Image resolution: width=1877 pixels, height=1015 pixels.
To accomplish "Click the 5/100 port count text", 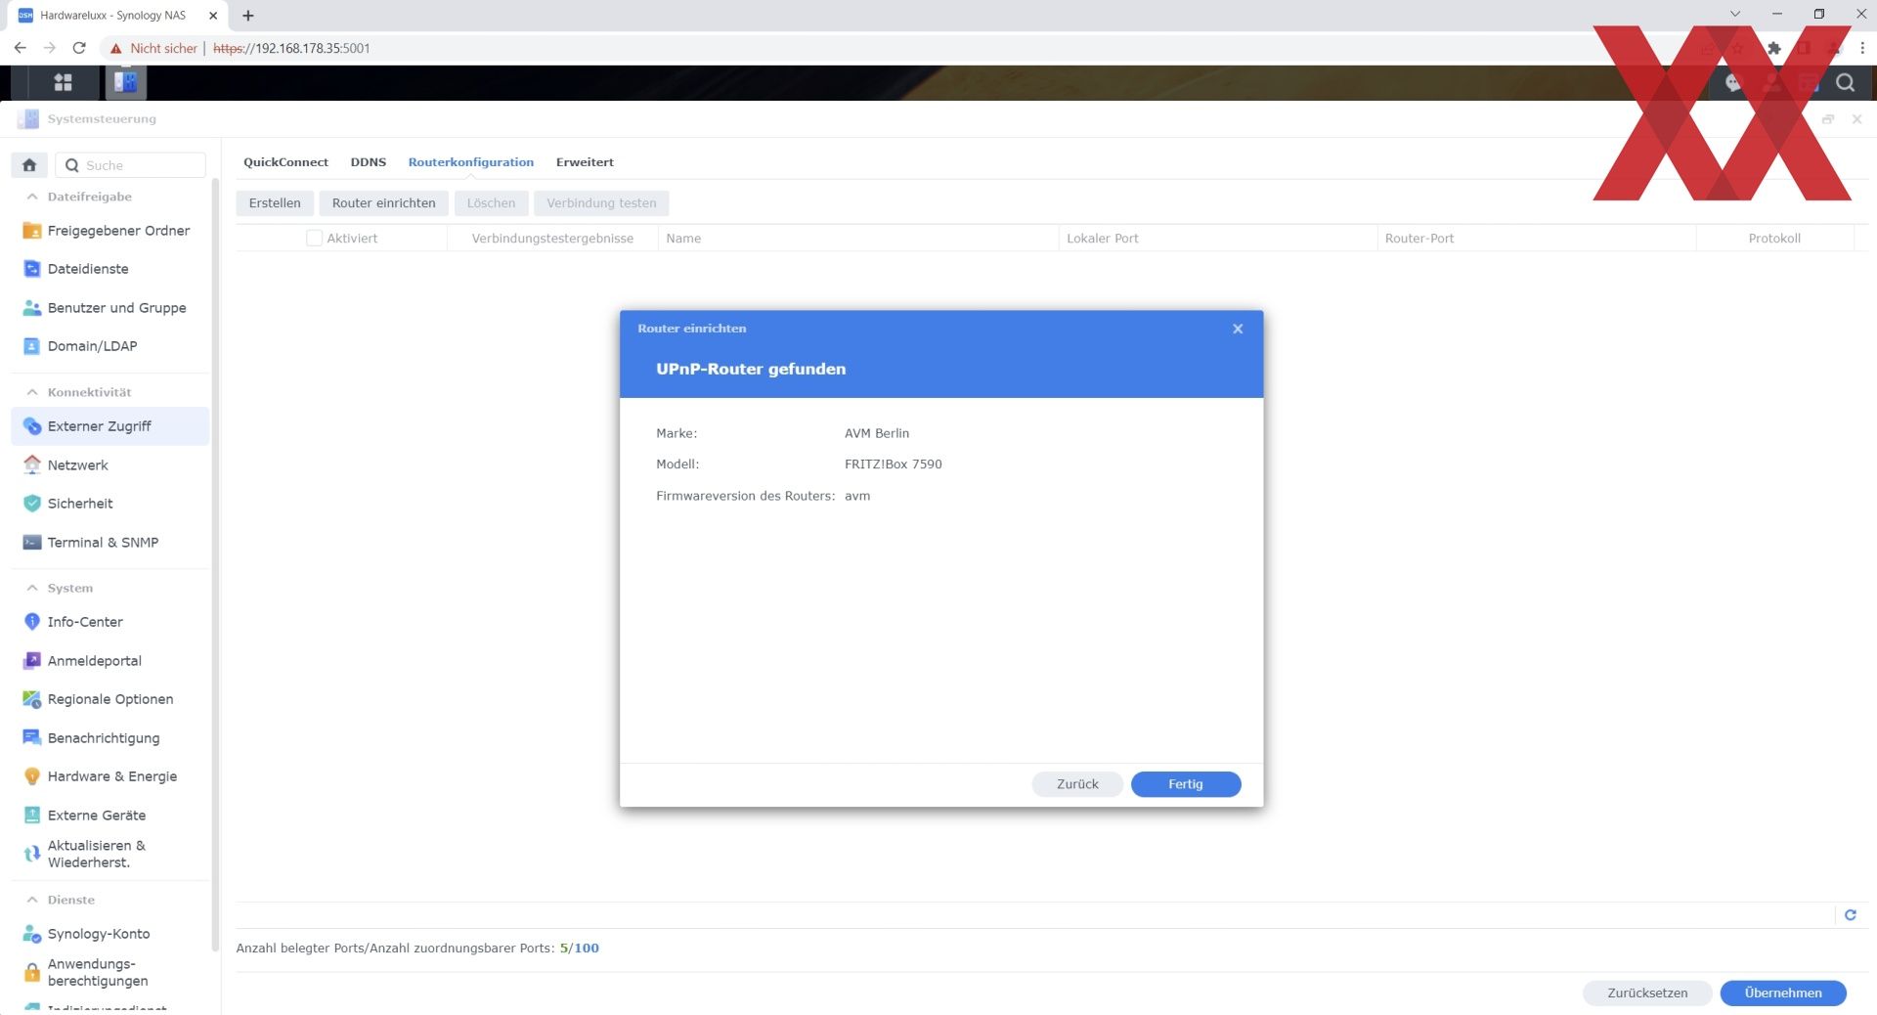I will (579, 948).
